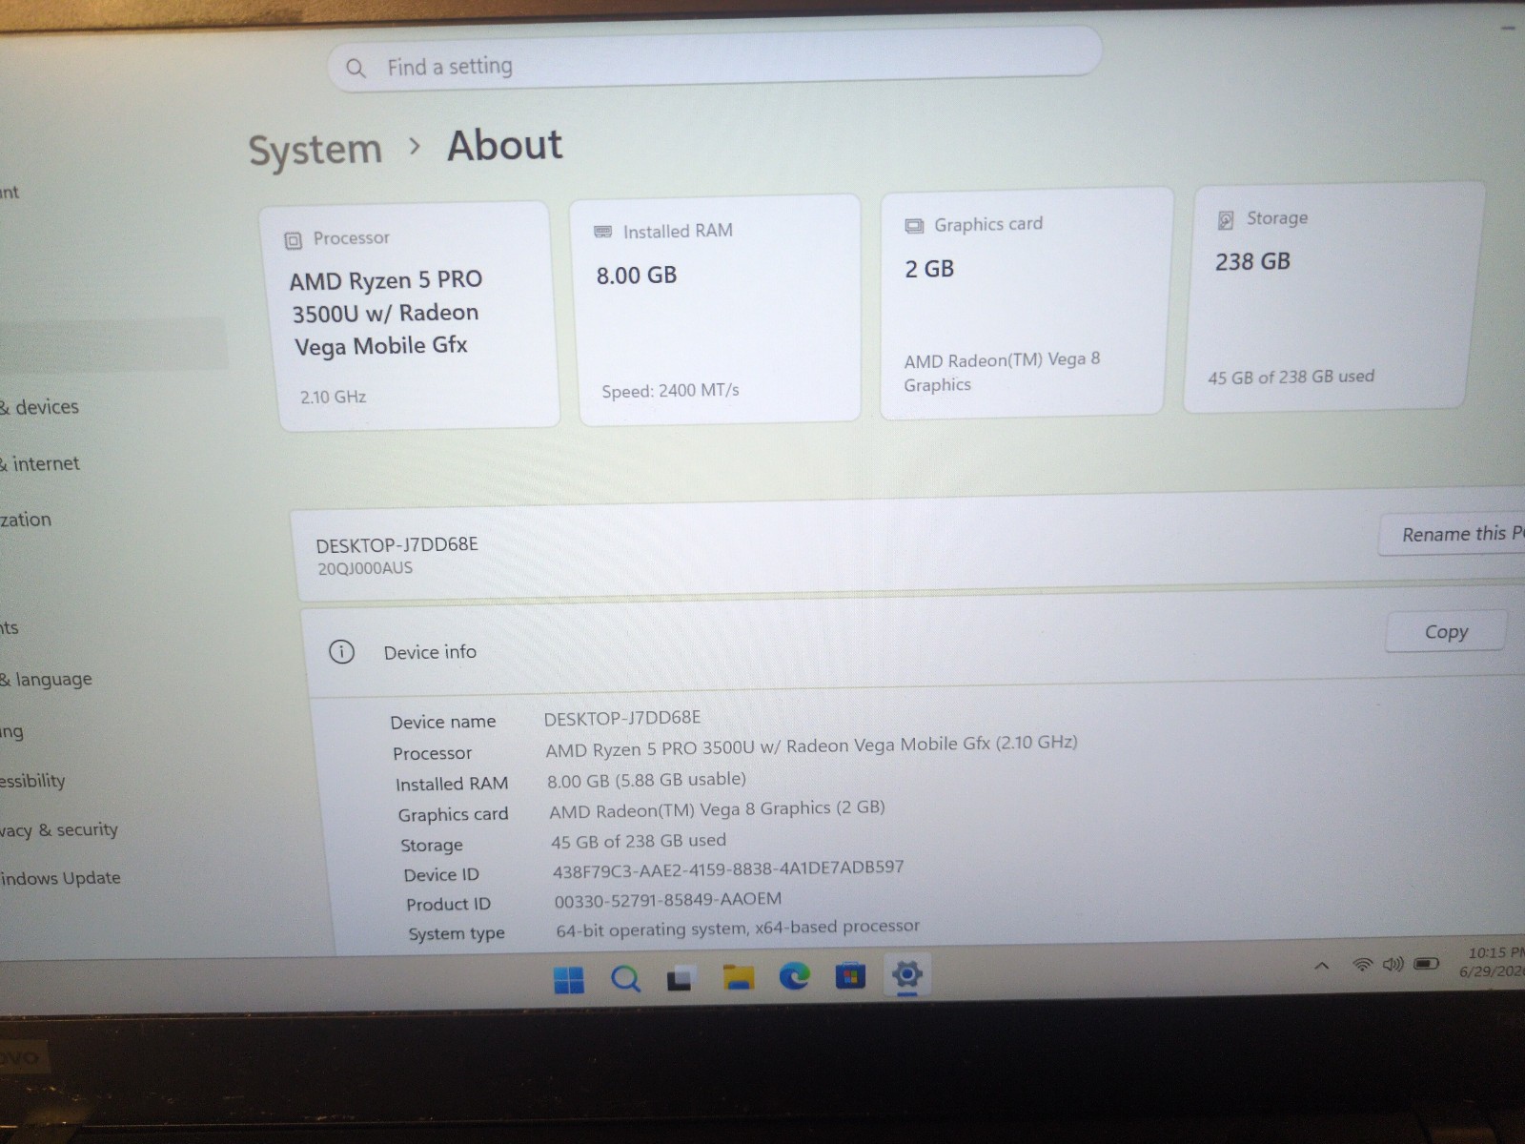Open the Storage card showing 238 GB
The width and height of the screenshot is (1525, 1144).
point(1332,296)
